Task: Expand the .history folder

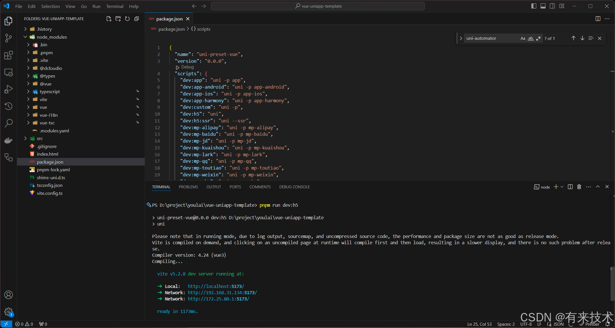Action: tap(25, 29)
